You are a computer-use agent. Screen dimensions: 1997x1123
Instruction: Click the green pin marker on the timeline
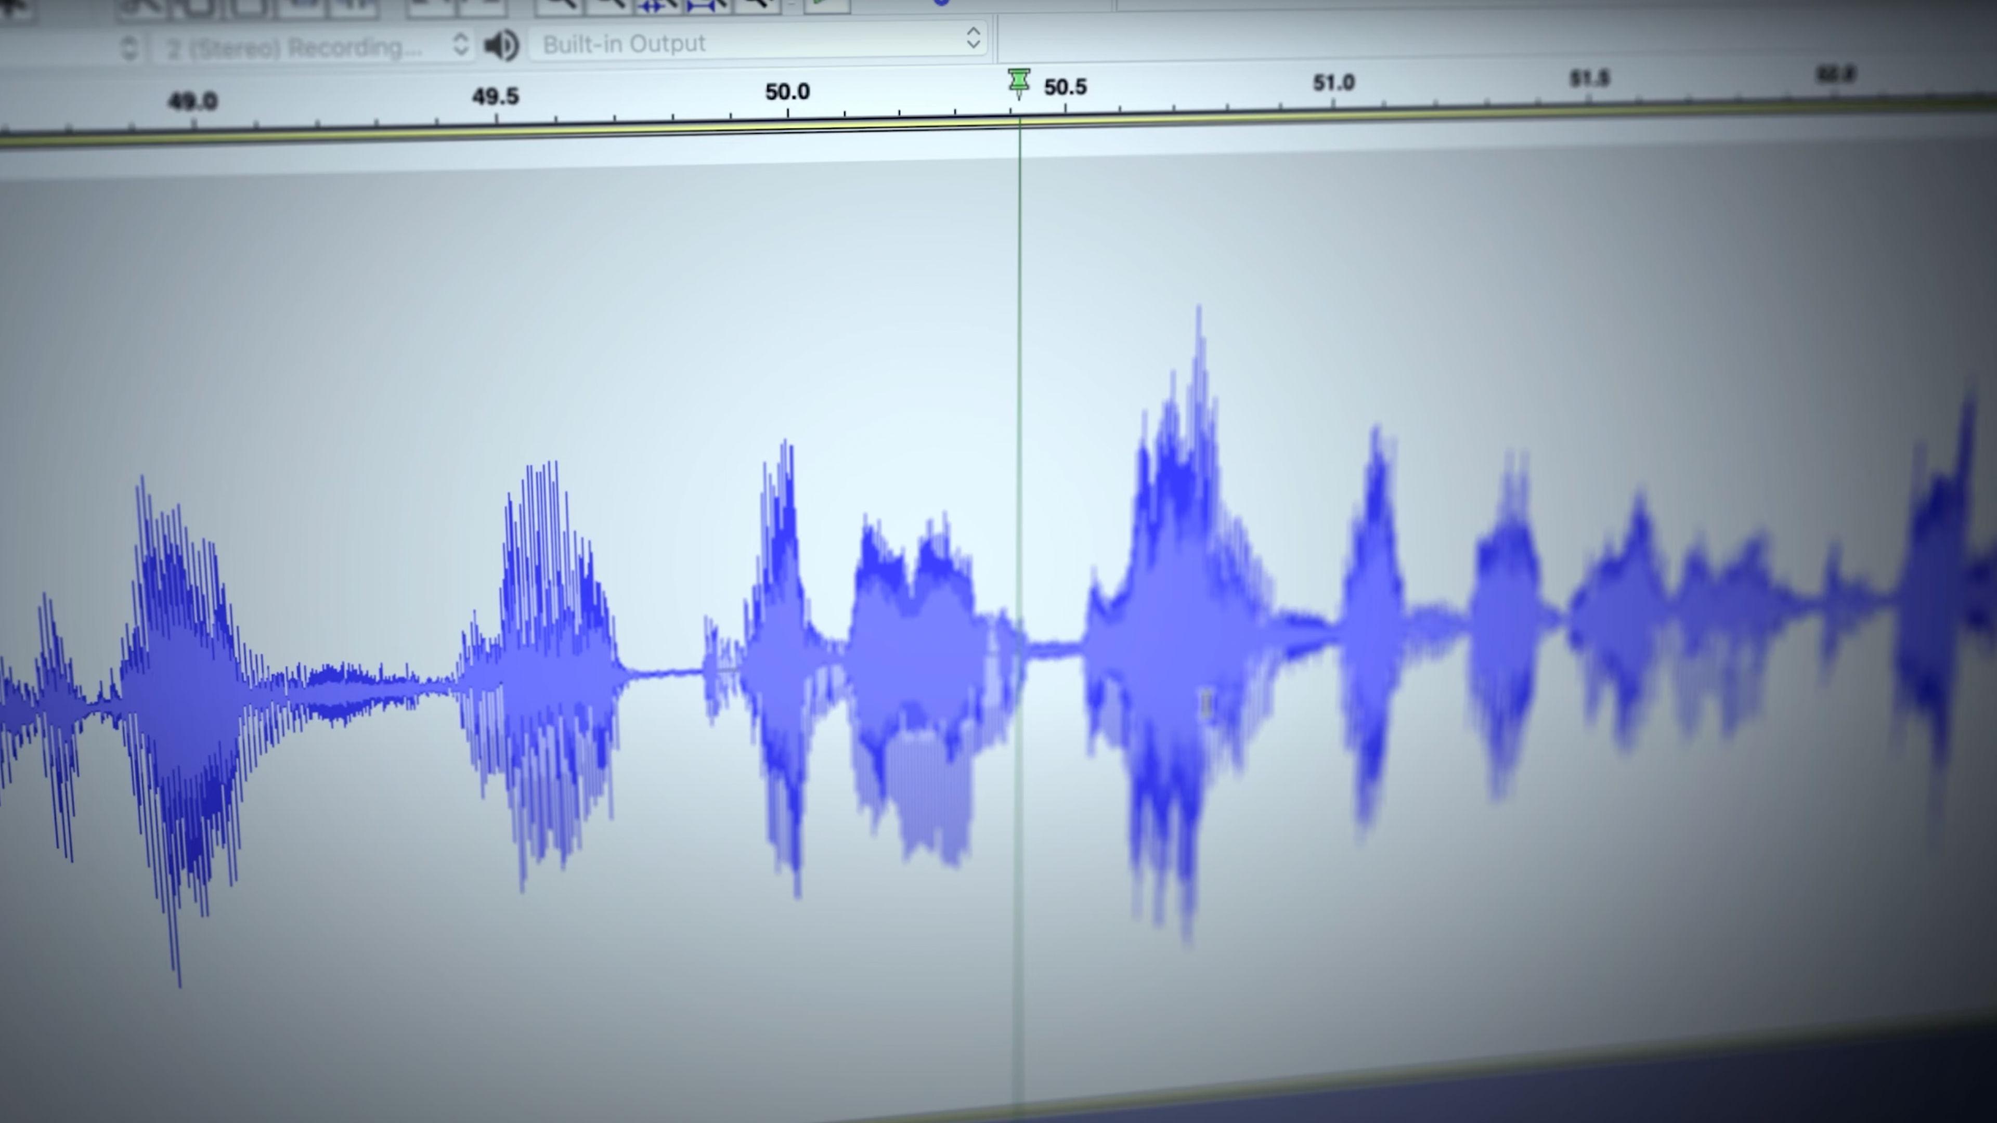1019,80
